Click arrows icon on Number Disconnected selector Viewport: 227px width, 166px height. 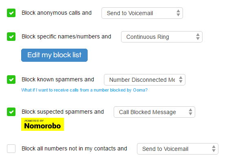181,80
